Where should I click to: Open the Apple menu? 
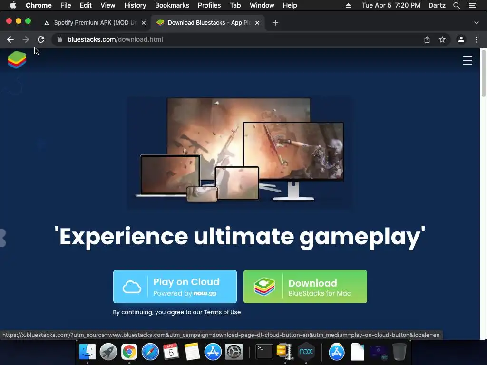point(13,5)
